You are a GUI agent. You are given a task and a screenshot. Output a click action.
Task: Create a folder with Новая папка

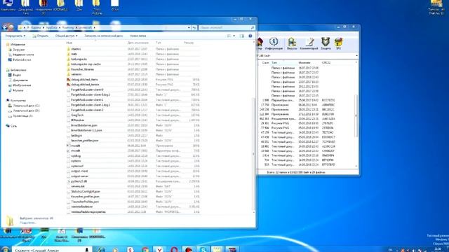138,36
